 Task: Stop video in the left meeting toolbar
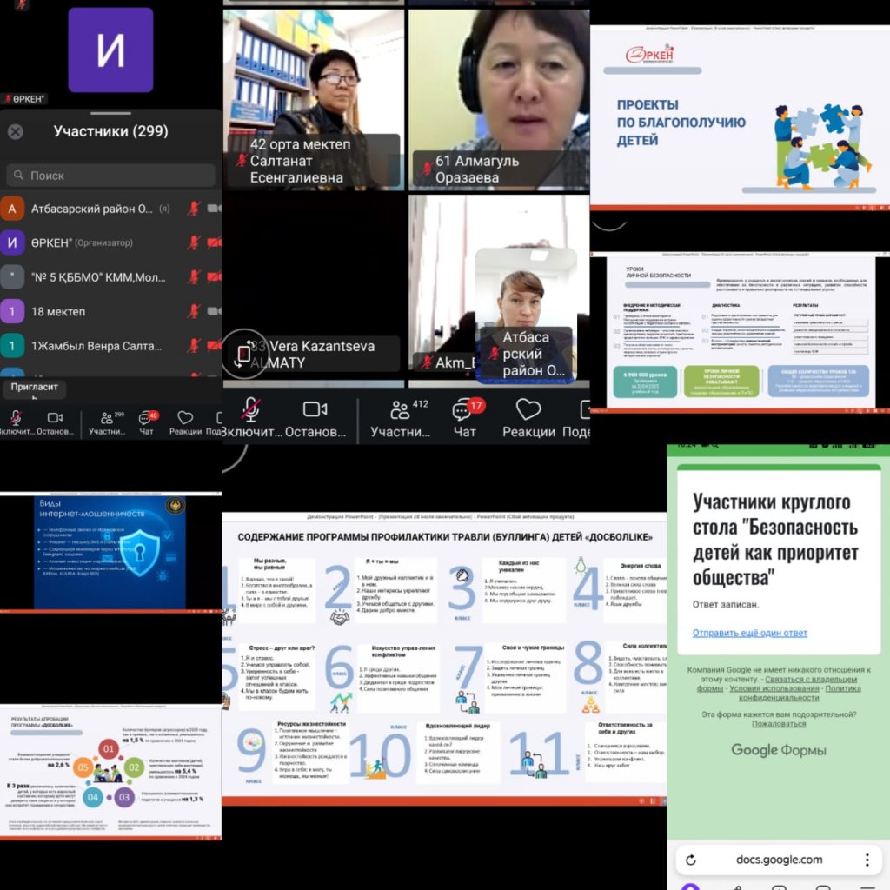[x=55, y=422]
